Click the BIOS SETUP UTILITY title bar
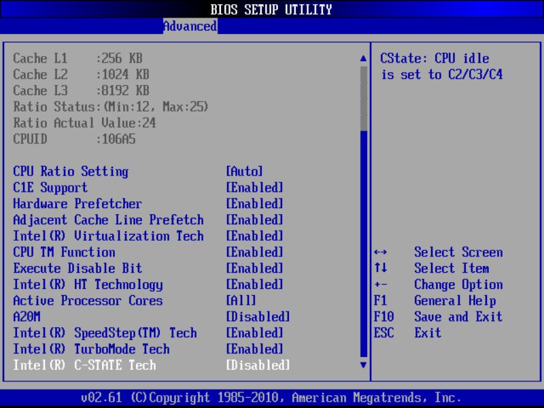This screenshot has height=408, width=544. (x=272, y=10)
